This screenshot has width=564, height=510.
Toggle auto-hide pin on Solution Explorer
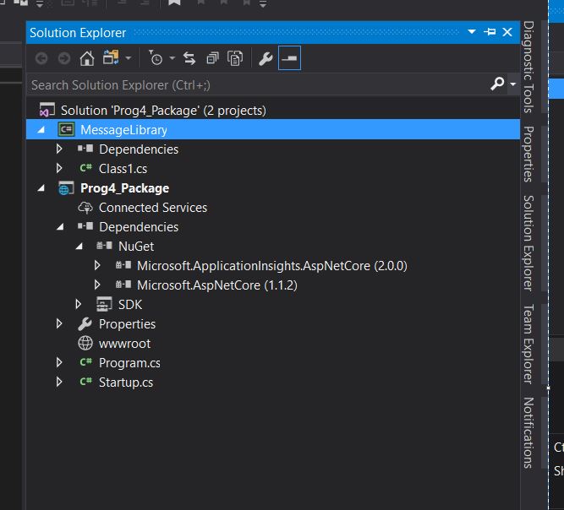pyautogui.click(x=490, y=32)
